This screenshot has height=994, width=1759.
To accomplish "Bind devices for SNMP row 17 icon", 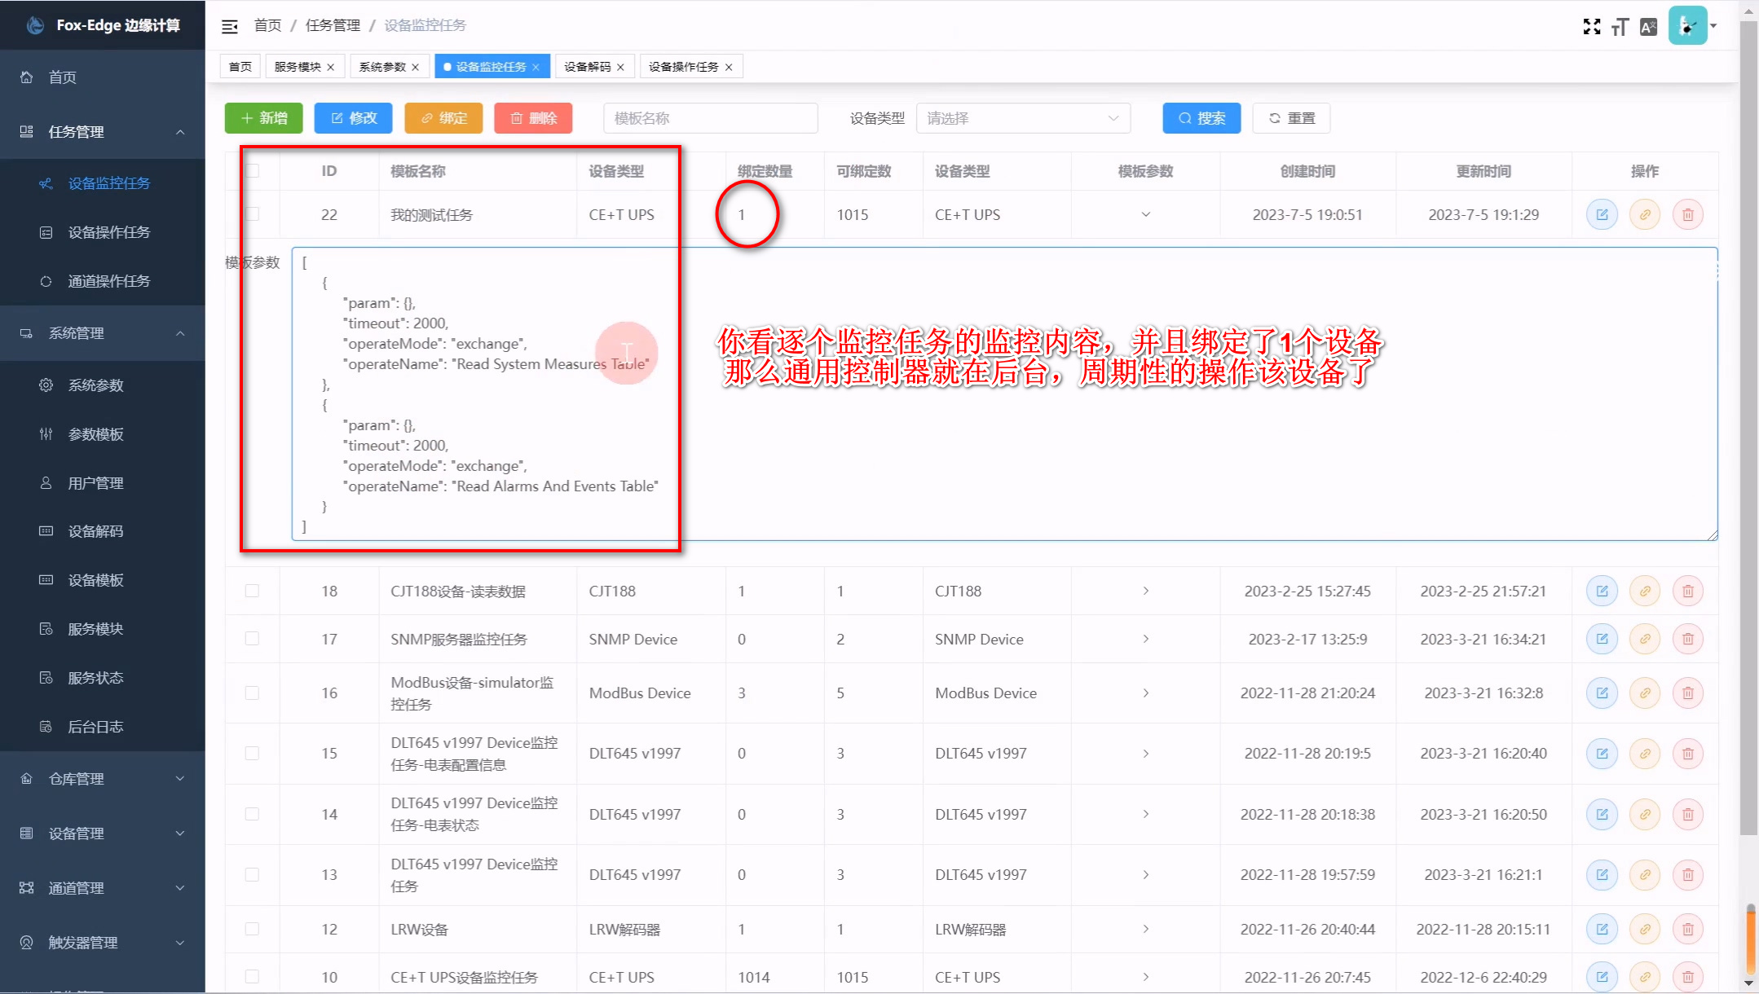I will [x=1645, y=640].
